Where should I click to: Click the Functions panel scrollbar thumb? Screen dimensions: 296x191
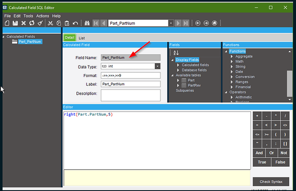coord(290,84)
